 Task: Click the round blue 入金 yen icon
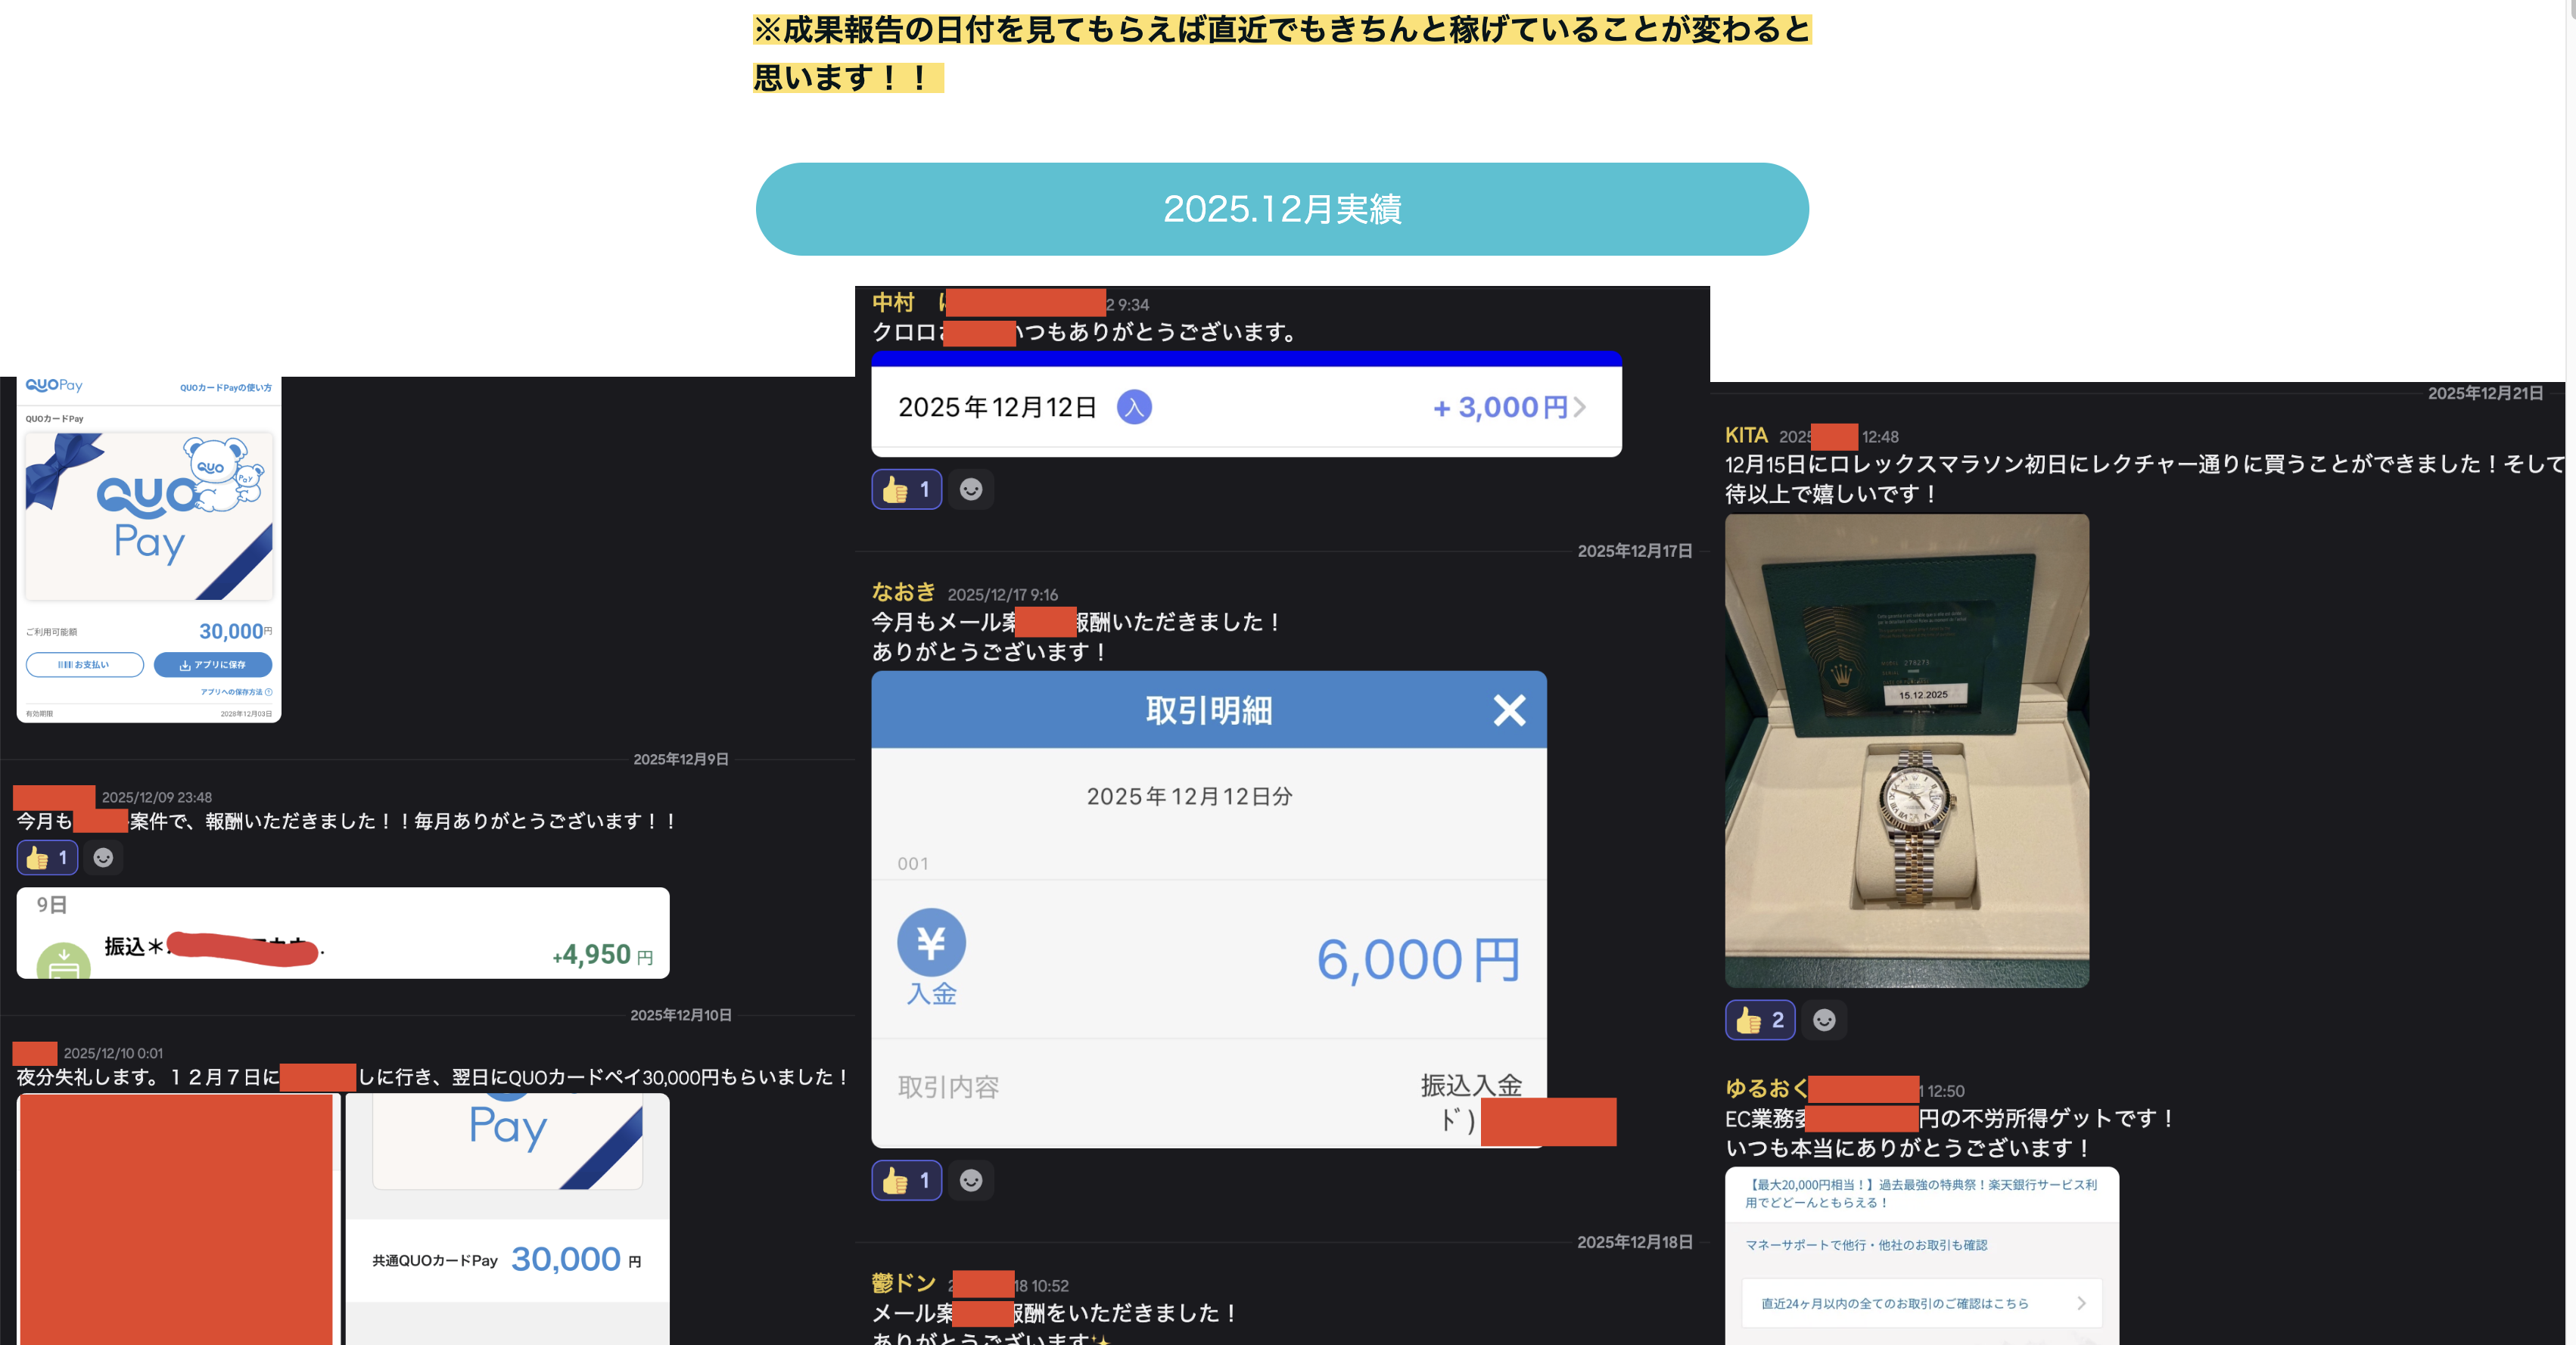pyautogui.click(x=931, y=943)
